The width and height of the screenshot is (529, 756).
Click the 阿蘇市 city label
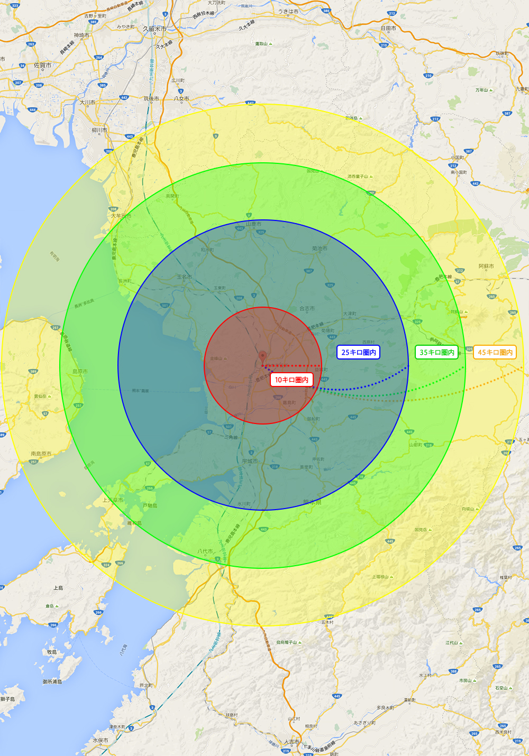click(x=486, y=266)
